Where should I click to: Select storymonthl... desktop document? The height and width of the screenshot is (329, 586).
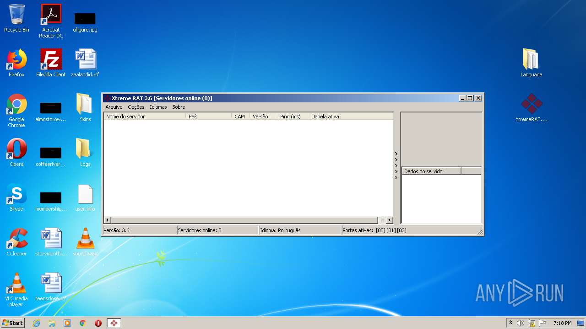click(51, 242)
